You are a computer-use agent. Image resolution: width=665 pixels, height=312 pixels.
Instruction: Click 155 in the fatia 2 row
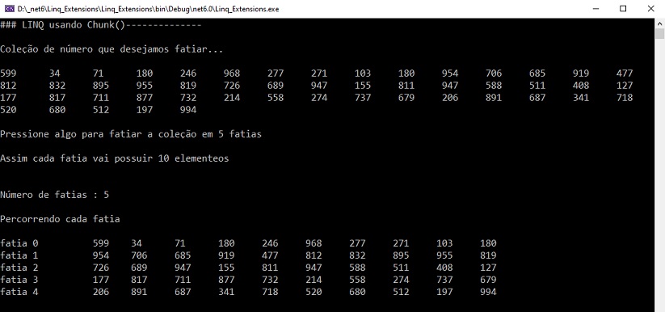226,268
